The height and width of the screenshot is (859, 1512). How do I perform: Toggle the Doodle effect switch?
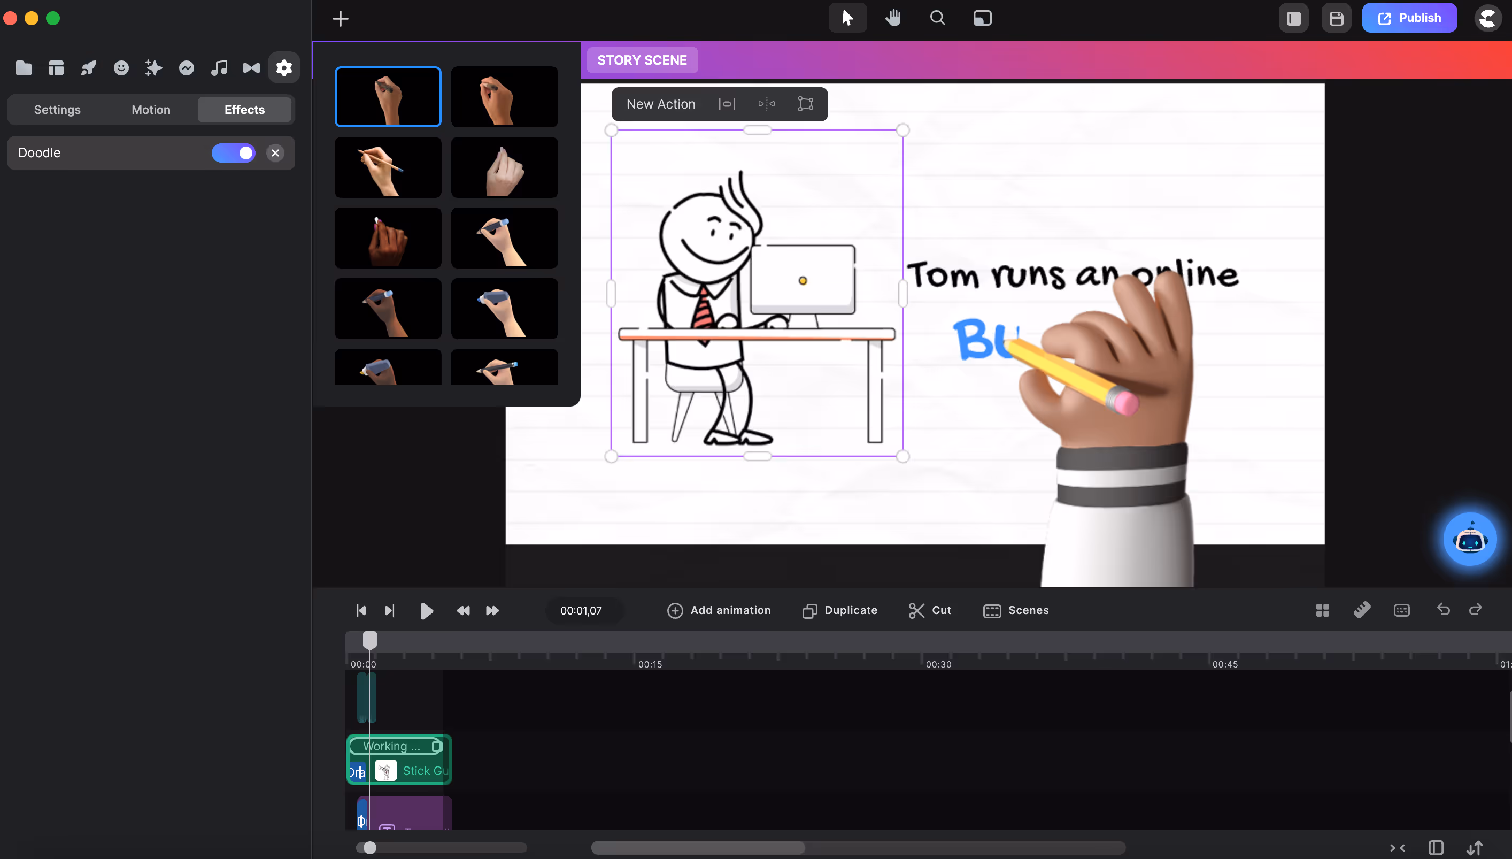pos(234,153)
